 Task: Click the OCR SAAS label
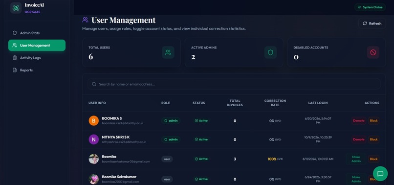pos(32,12)
